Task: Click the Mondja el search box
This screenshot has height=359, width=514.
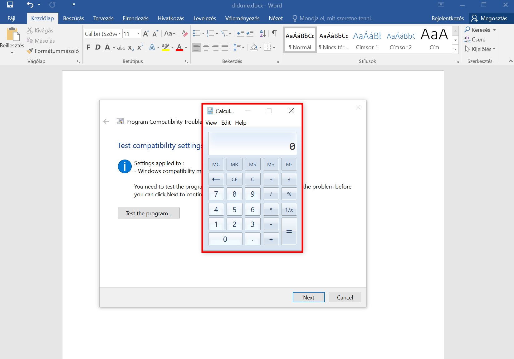Action: click(x=333, y=18)
